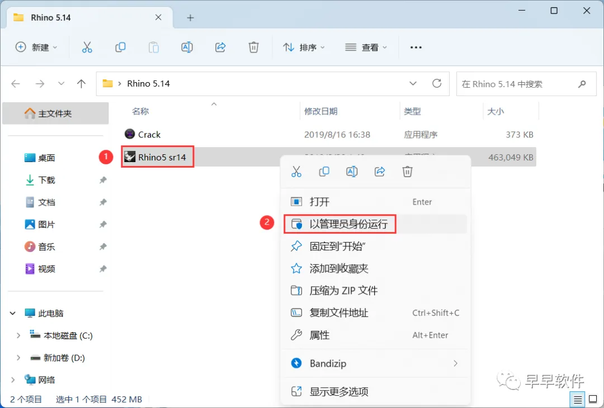
Task: Expand the 本地磁盘 (C:) node
Action: pyautogui.click(x=18, y=336)
